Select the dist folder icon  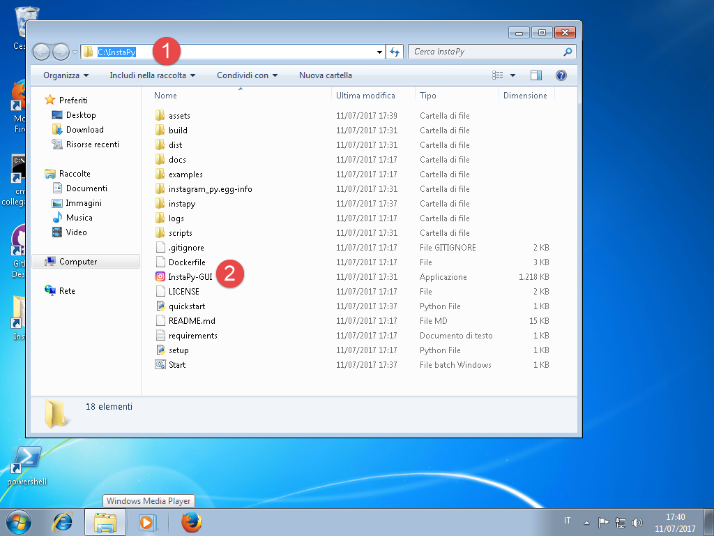click(160, 144)
